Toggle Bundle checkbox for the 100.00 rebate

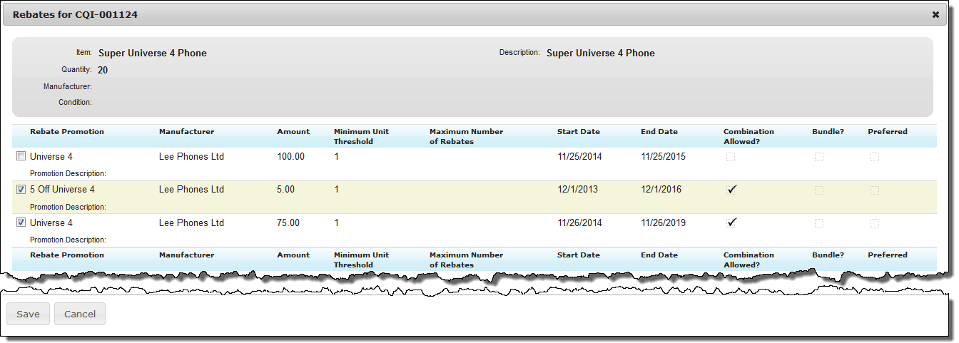pyautogui.click(x=819, y=157)
